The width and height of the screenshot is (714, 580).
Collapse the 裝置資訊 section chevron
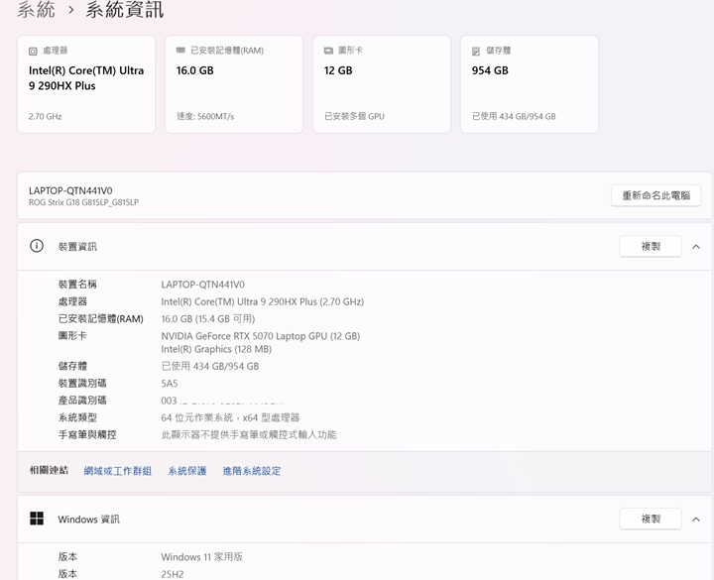(696, 247)
